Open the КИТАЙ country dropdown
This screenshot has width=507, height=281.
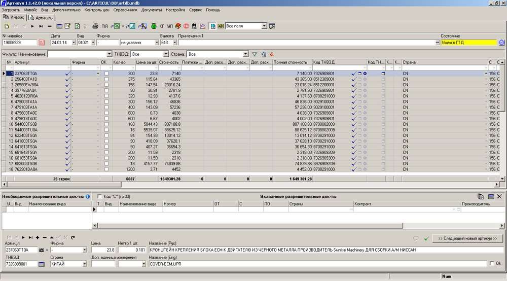coord(84,264)
